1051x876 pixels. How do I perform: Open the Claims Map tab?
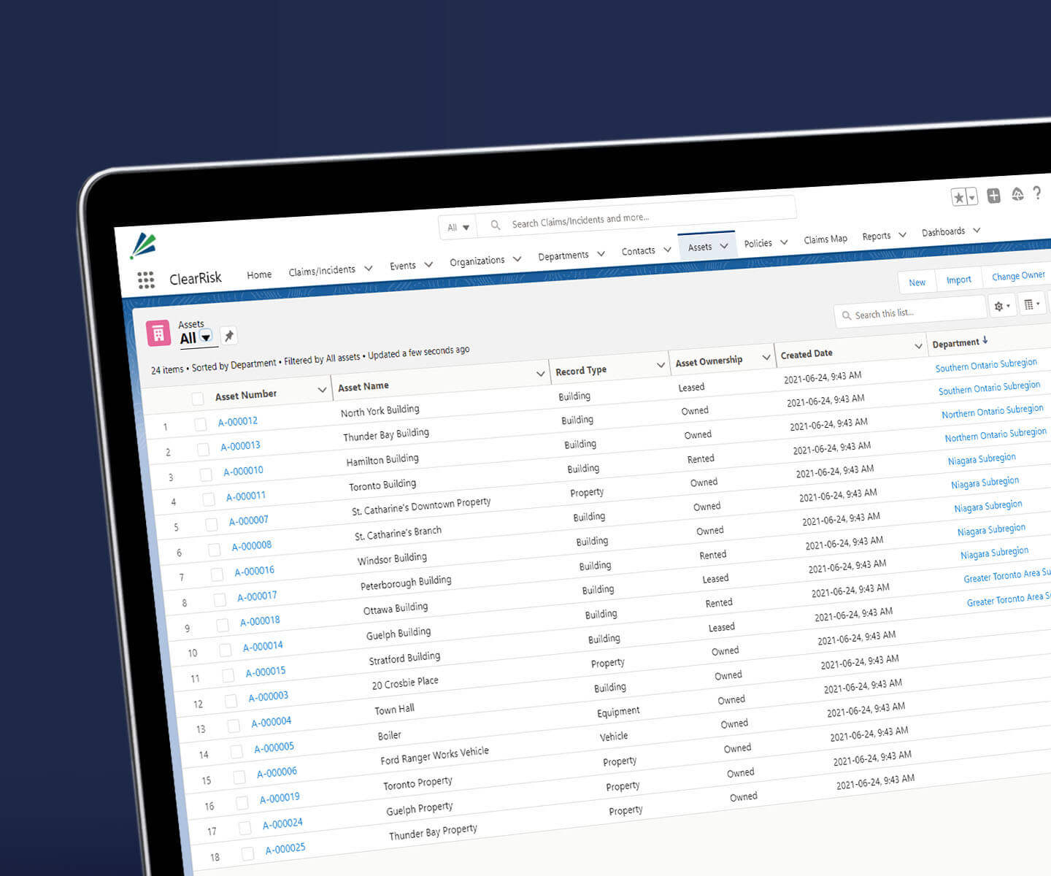[x=825, y=239]
